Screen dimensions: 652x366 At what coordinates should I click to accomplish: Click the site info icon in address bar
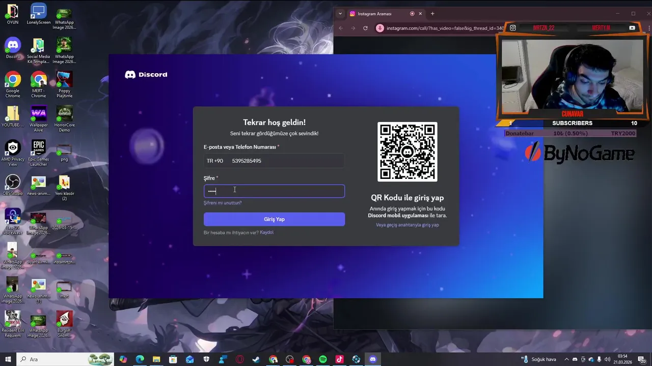pos(379,28)
